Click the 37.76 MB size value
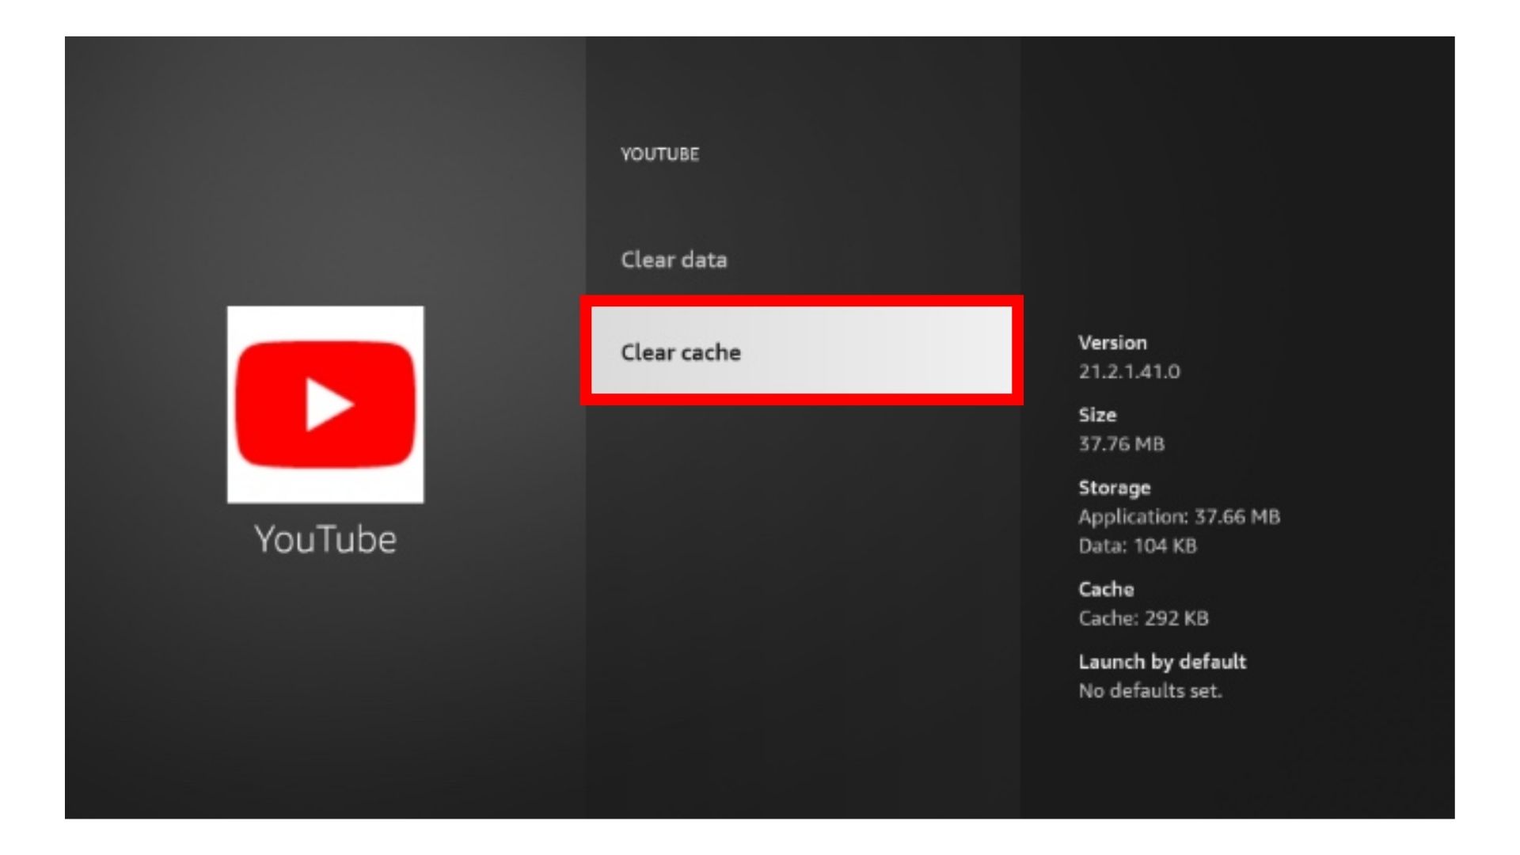 pyautogui.click(x=1121, y=444)
